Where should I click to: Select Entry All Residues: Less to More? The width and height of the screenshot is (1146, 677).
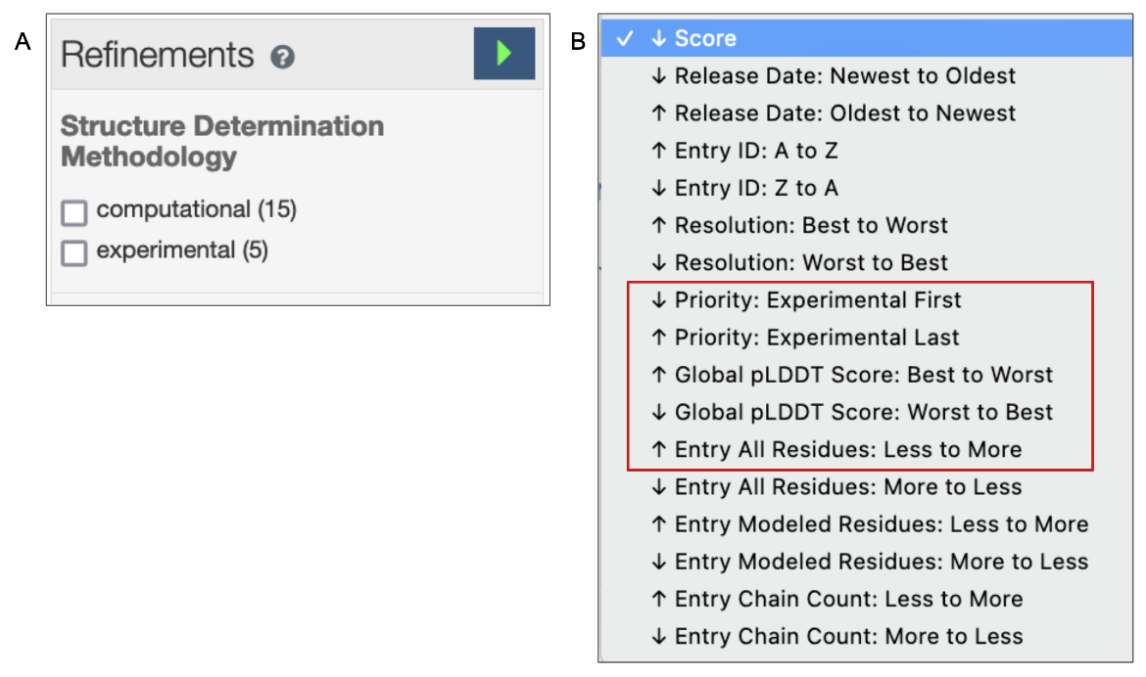coord(847,450)
